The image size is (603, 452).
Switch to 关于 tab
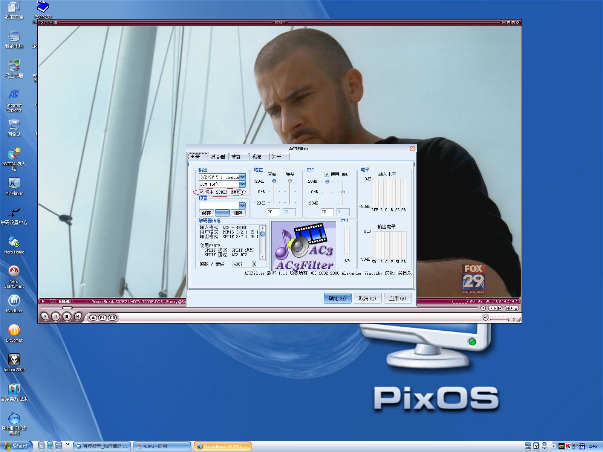click(x=280, y=157)
